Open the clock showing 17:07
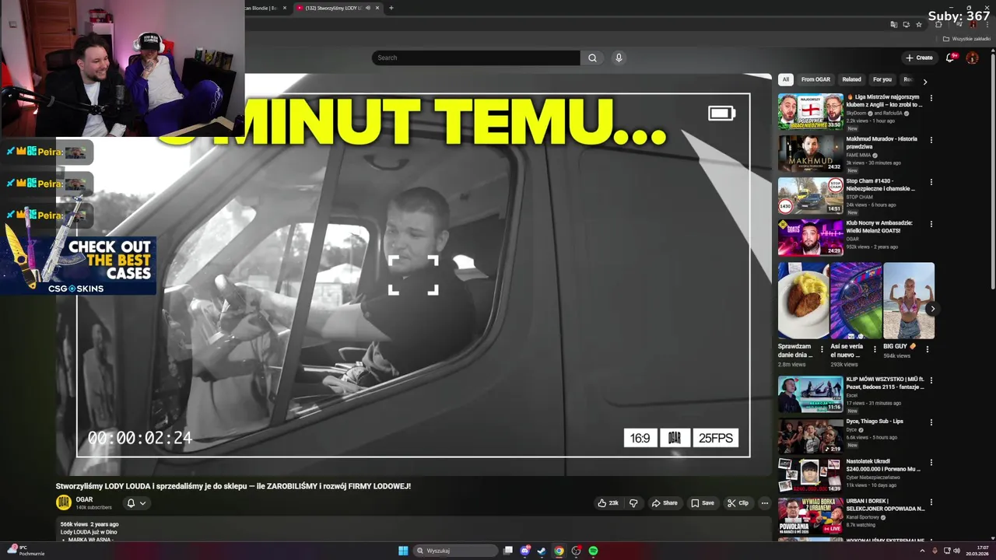Viewport: 996px width, 560px height. point(977,551)
